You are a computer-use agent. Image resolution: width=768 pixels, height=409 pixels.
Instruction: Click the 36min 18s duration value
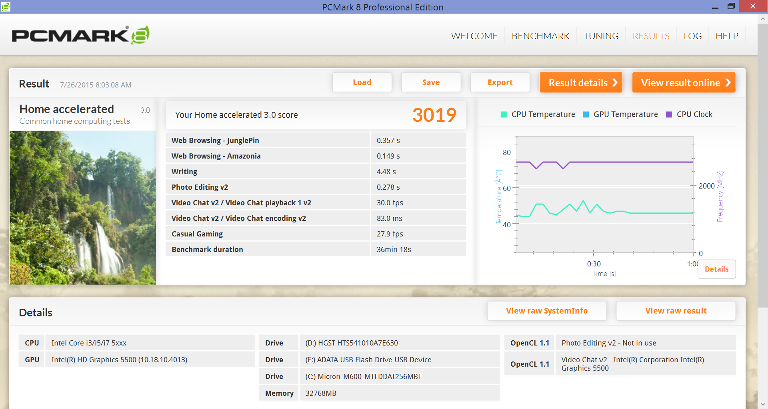pos(394,249)
